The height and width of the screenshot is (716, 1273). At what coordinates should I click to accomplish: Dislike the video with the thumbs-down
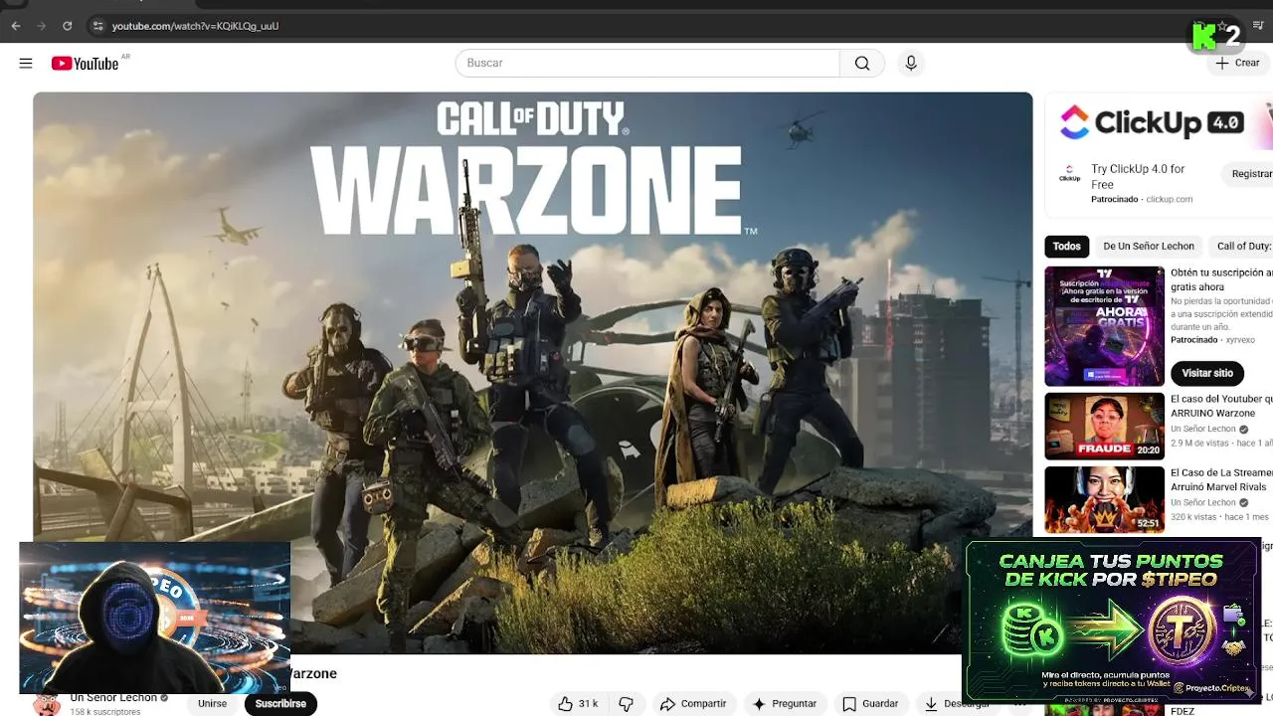coord(627,703)
